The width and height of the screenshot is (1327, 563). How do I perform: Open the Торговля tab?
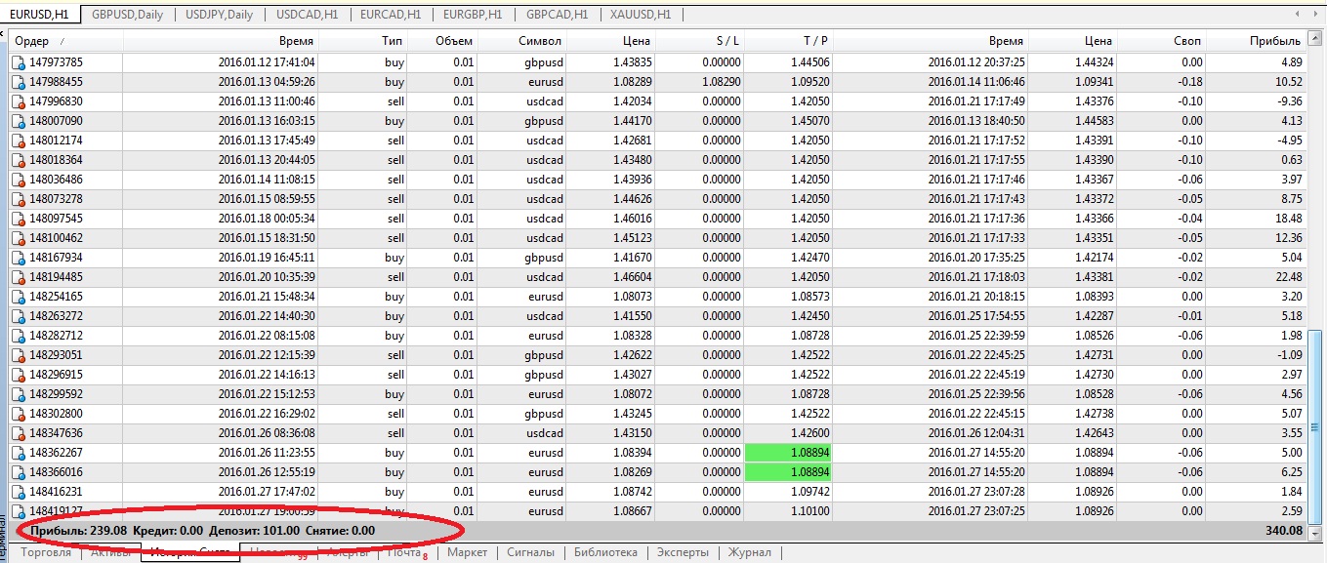click(x=46, y=552)
